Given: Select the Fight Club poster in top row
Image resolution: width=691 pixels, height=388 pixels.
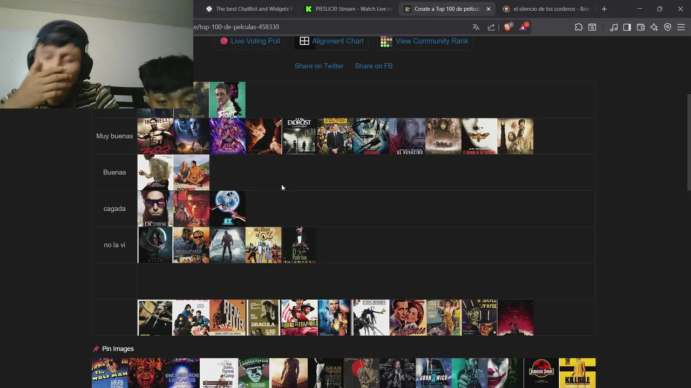Looking at the screenshot, I should [227, 100].
